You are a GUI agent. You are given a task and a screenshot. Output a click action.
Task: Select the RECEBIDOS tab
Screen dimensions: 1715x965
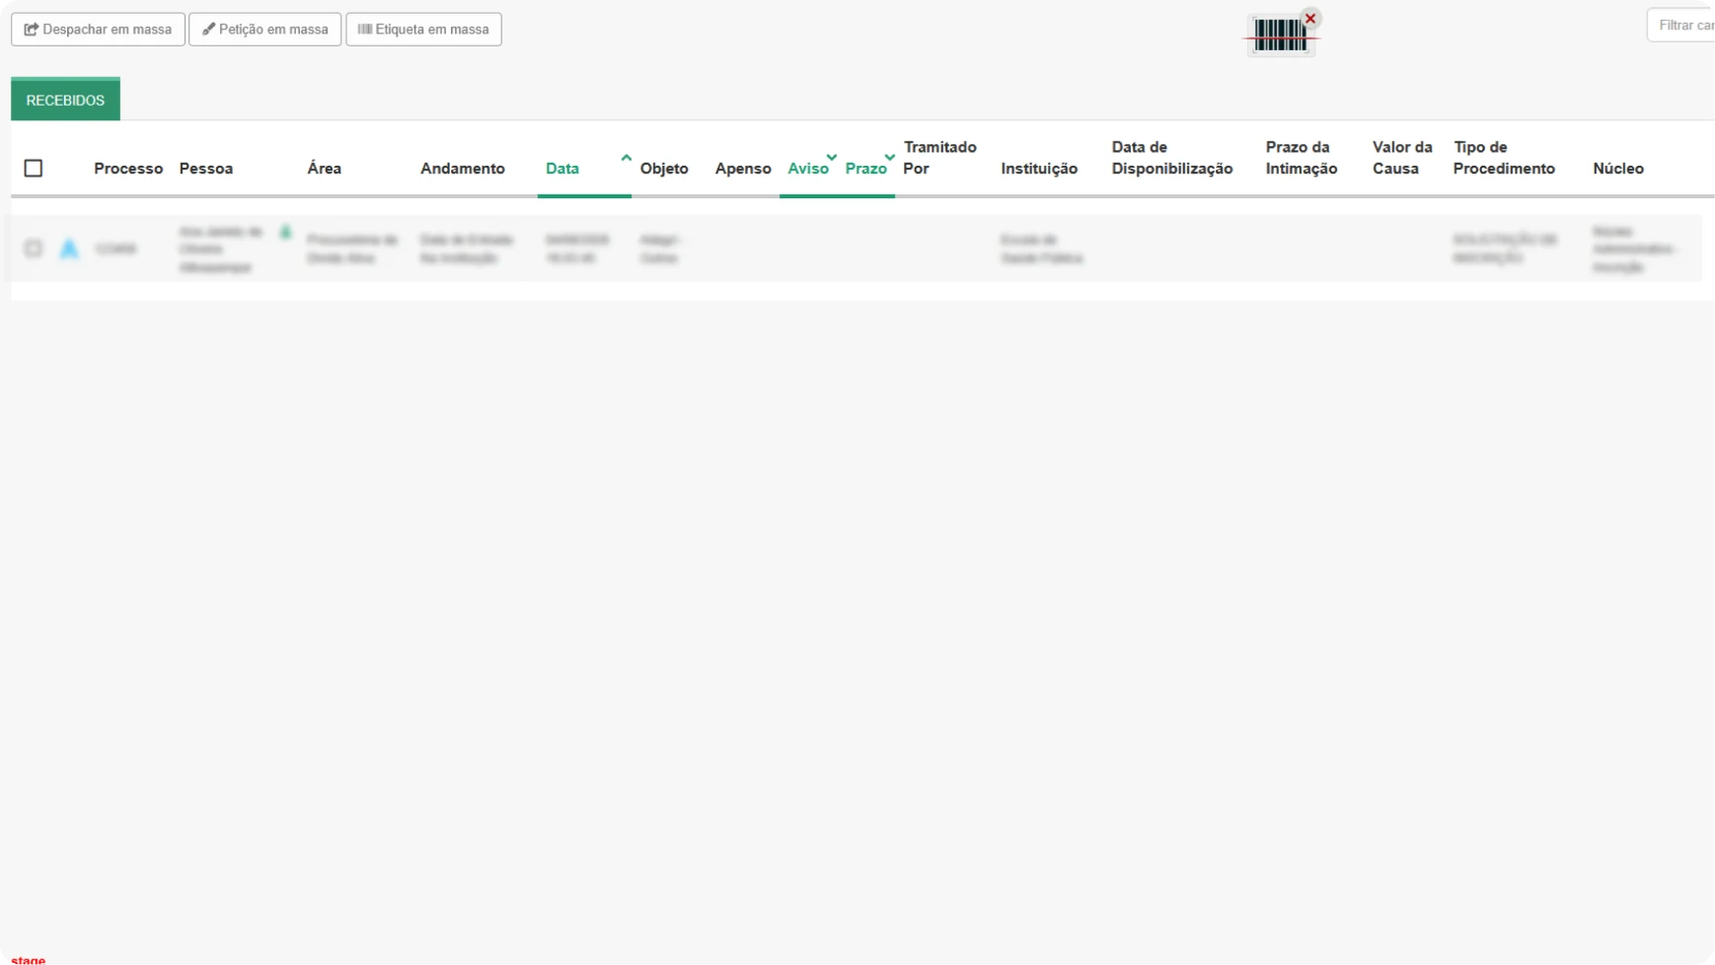[x=65, y=100]
